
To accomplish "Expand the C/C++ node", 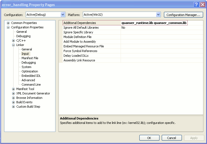I will point(13,40).
